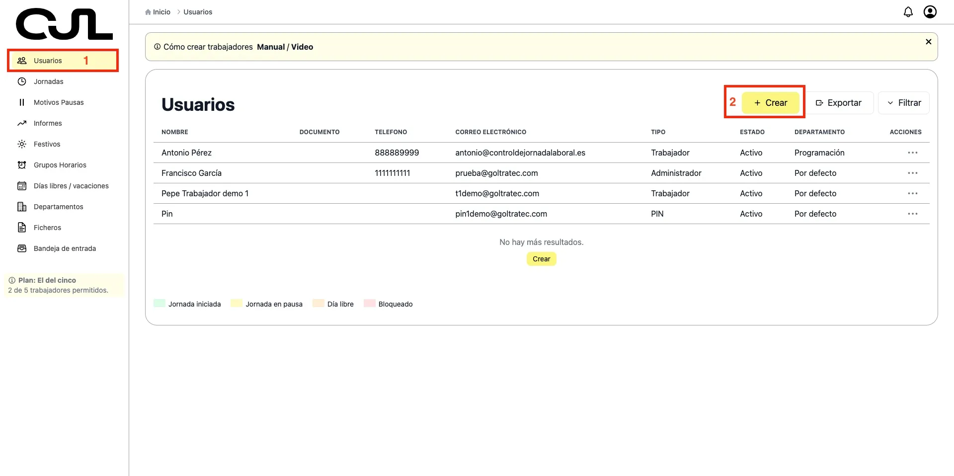Click the Departamentos building icon
The width and height of the screenshot is (954, 476).
coord(22,207)
